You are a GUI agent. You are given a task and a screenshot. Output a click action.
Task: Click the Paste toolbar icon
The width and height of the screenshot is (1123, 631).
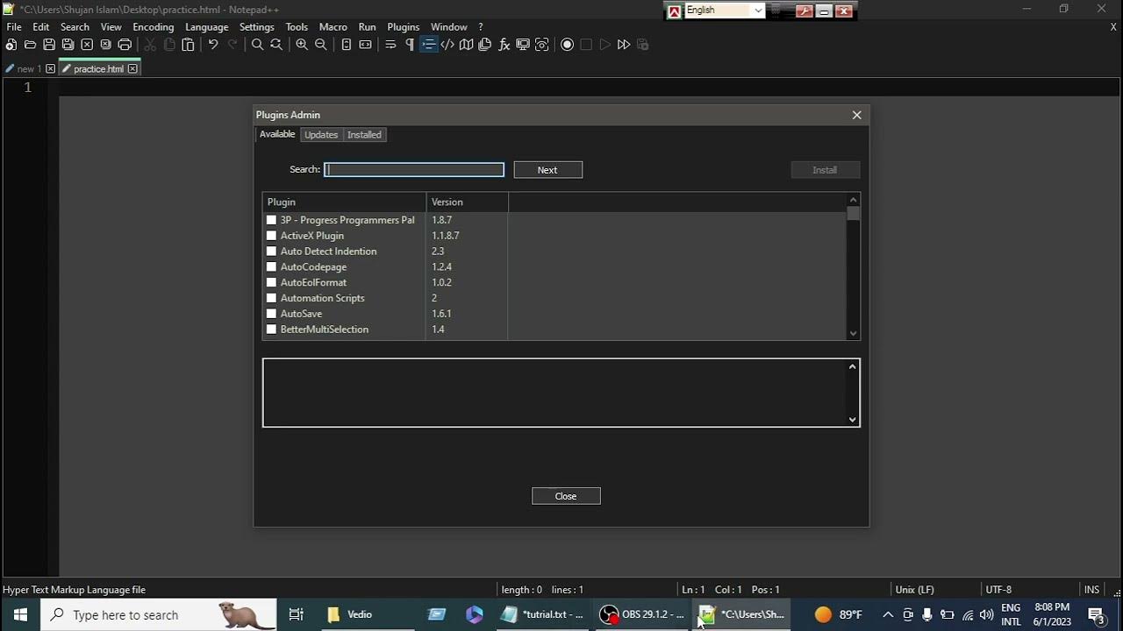188,45
